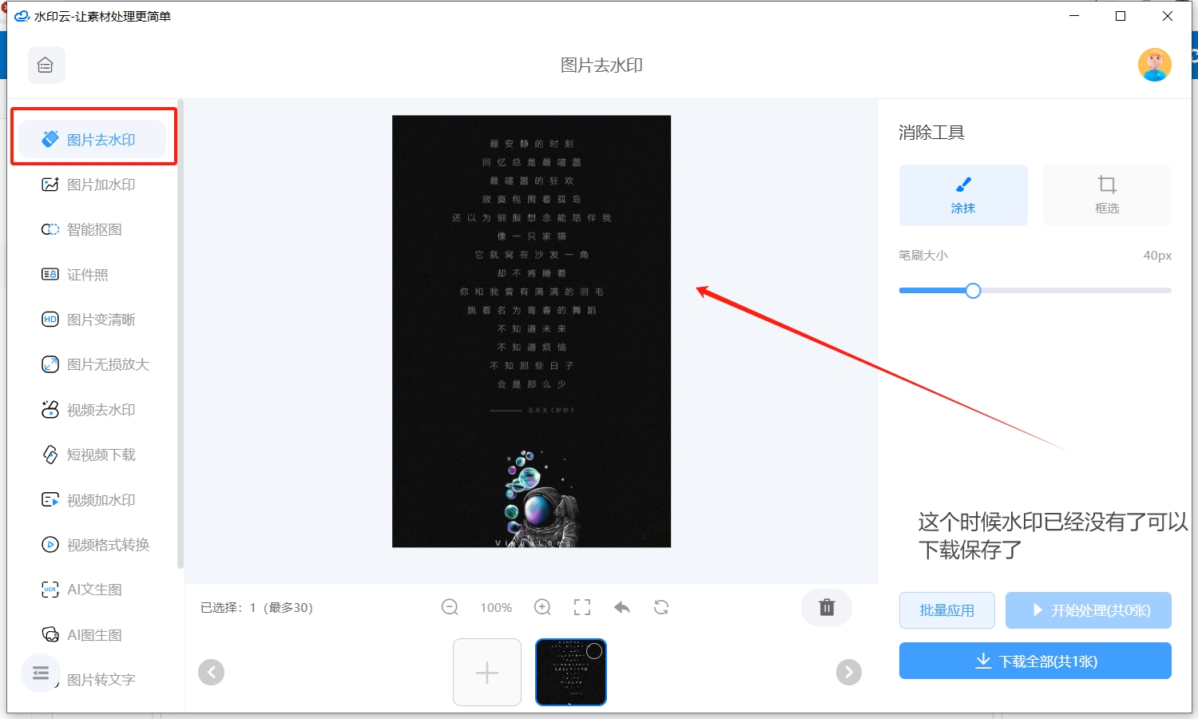Click the add image plus tile
The height and width of the screenshot is (719, 1198).
pos(487,673)
